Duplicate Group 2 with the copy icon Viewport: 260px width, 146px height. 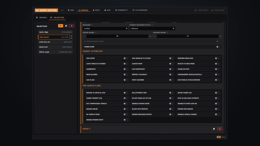(214, 129)
